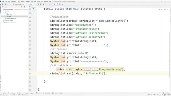Click the Save All toolbar icon
This screenshot has width=171, height=96.
[x=3, y=4]
